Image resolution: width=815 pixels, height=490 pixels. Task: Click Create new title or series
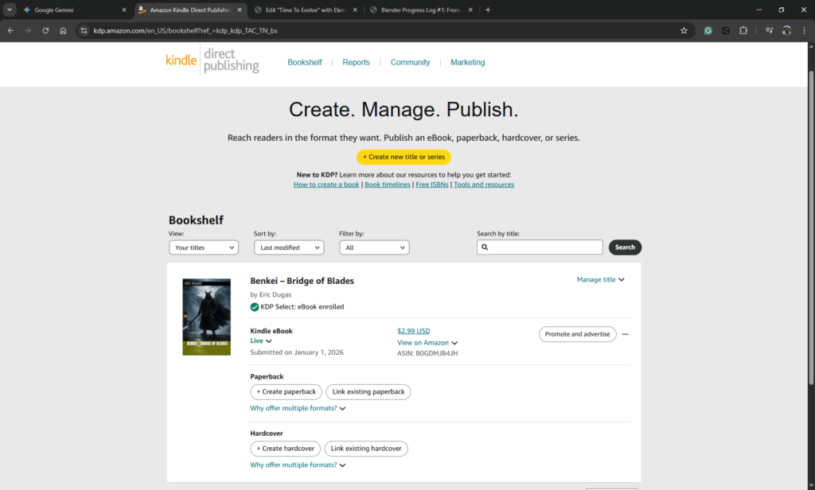point(404,157)
